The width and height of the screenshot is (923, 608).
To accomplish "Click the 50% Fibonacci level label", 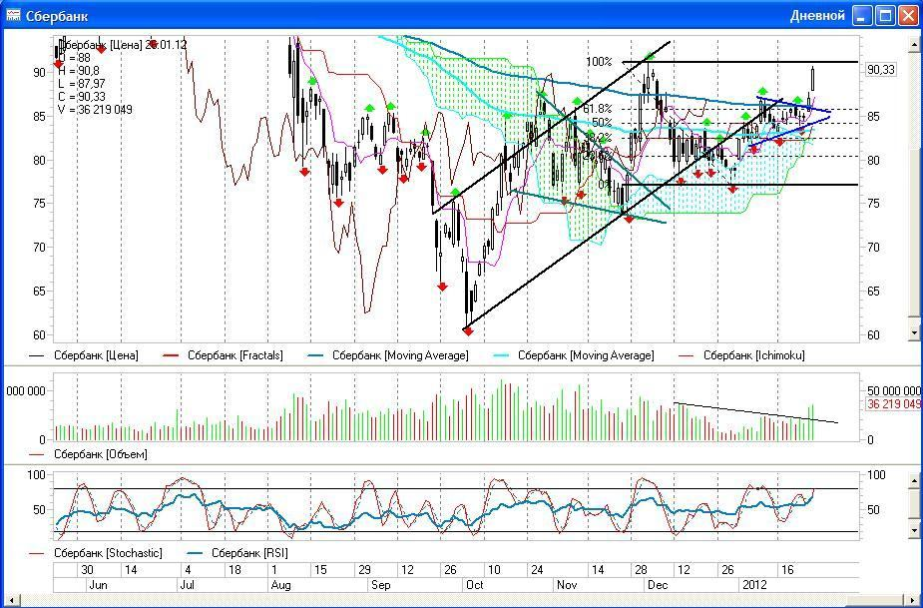I will pyautogui.click(x=602, y=123).
